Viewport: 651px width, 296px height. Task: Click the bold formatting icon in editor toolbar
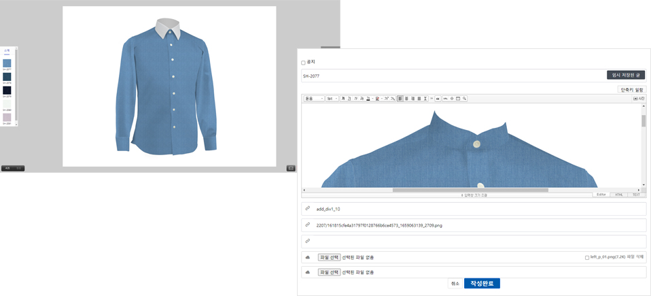coord(343,99)
